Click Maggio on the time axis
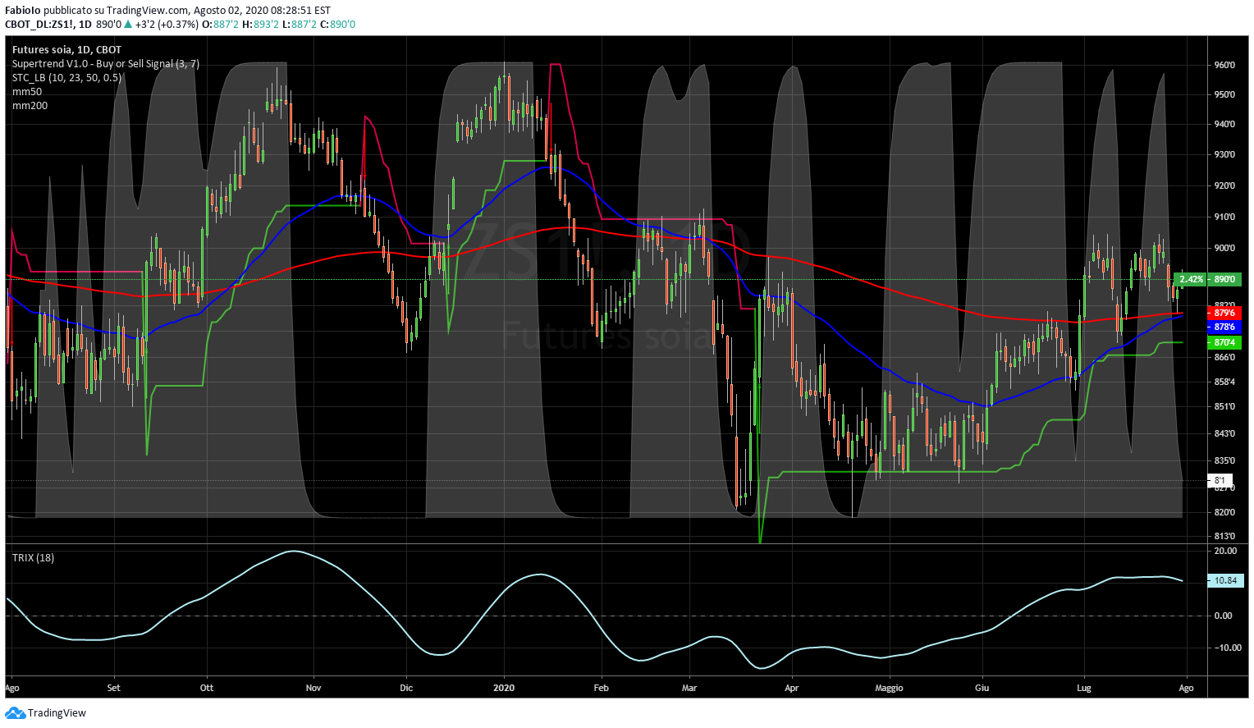 point(889,688)
